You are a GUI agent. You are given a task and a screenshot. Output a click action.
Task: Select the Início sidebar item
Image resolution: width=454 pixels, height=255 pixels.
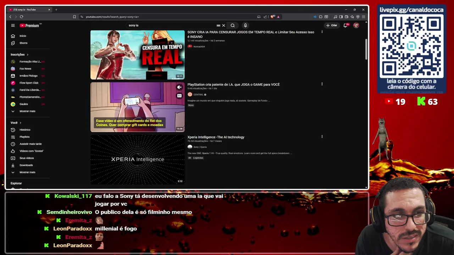coord(27,36)
